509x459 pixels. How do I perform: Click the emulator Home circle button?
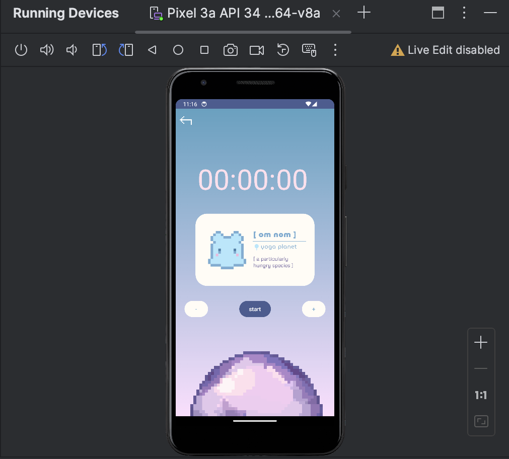(178, 50)
